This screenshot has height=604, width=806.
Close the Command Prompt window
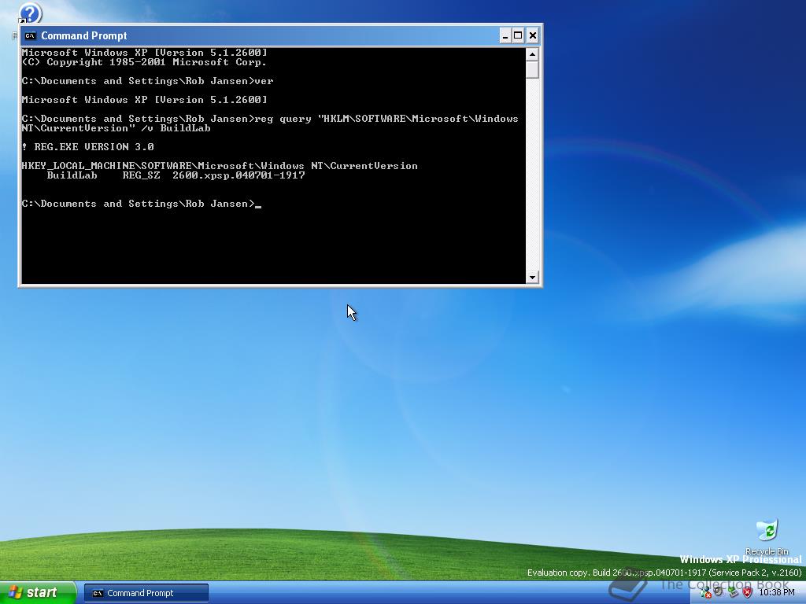(533, 35)
